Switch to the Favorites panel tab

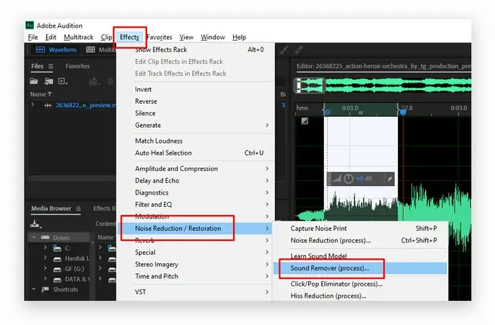tap(77, 66)
